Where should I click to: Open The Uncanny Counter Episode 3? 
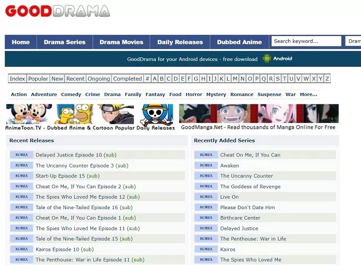(x=82, y=165)
